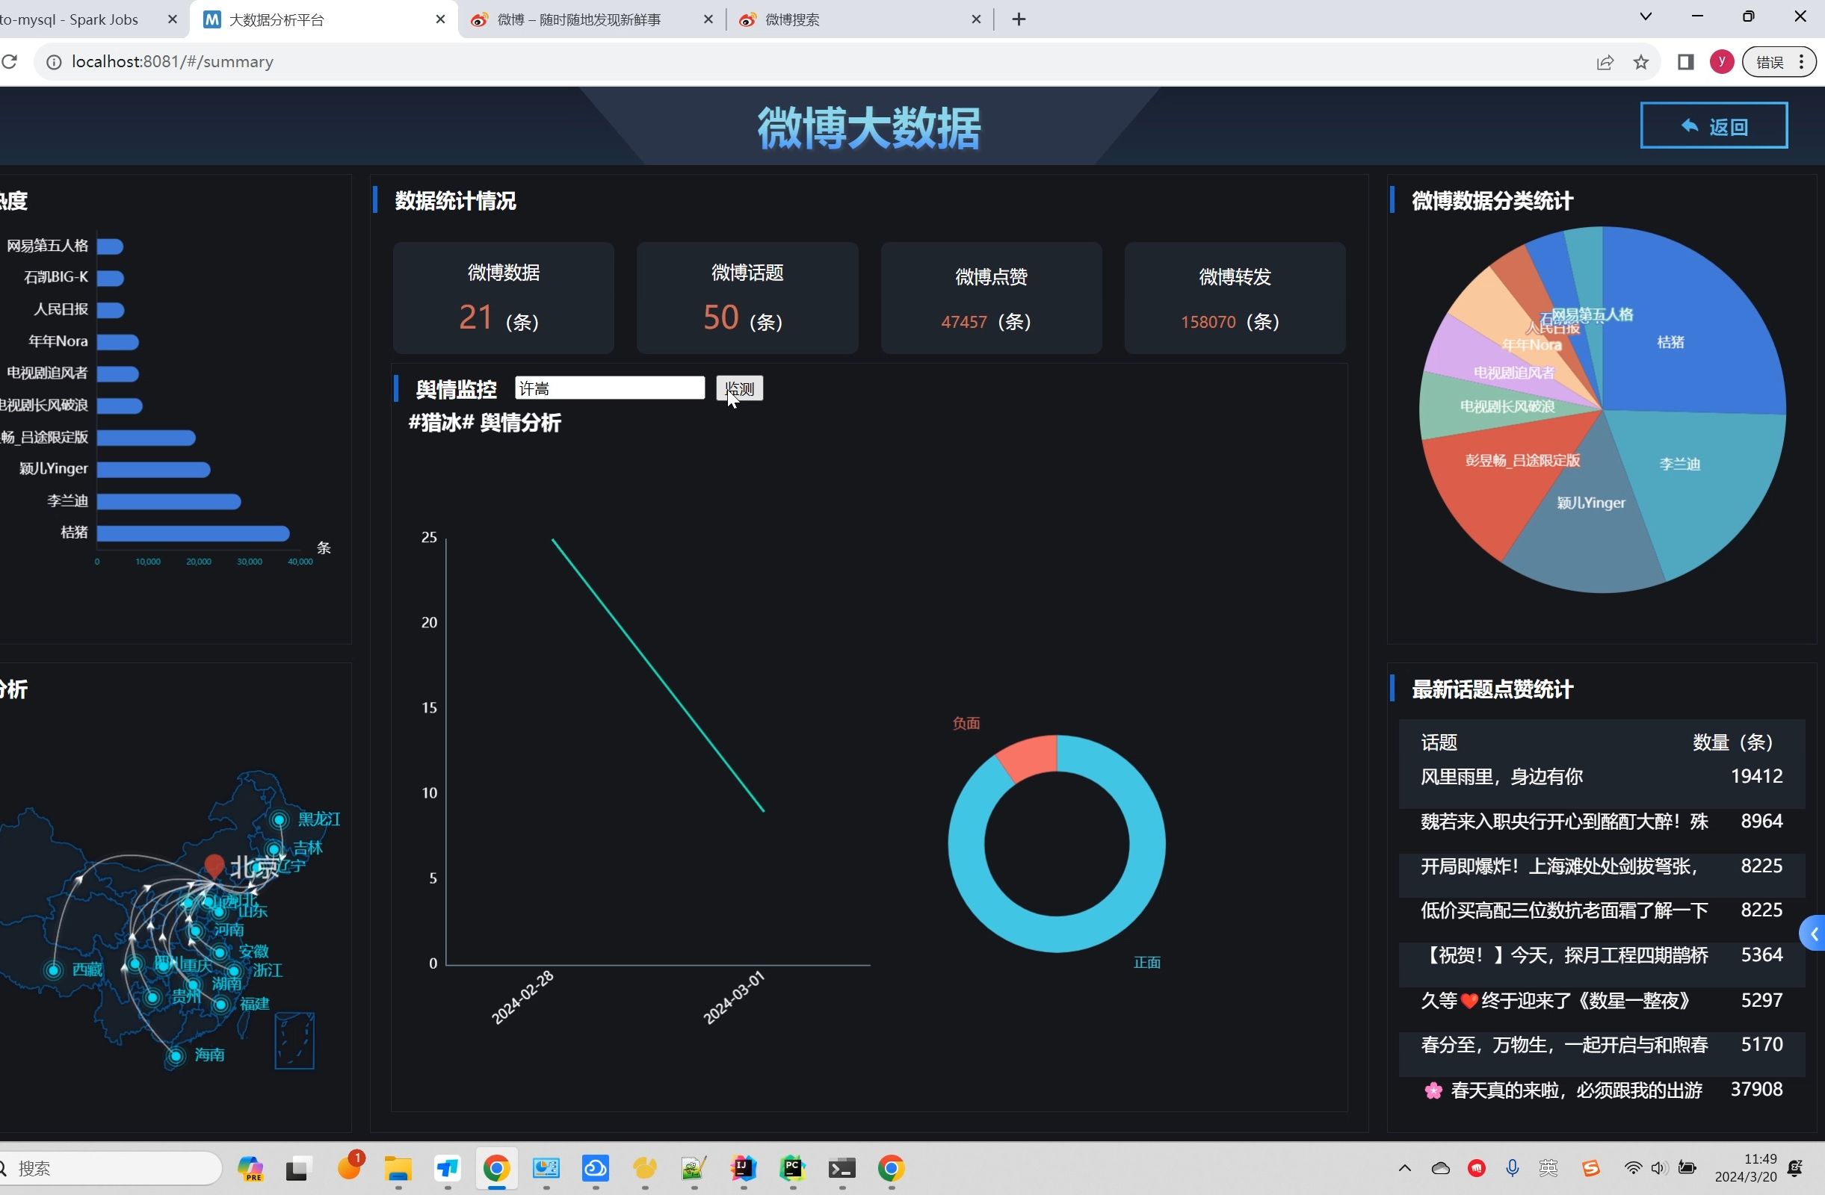
Task: Select the 微博转发 stat card
Action: click(1235, 298)
